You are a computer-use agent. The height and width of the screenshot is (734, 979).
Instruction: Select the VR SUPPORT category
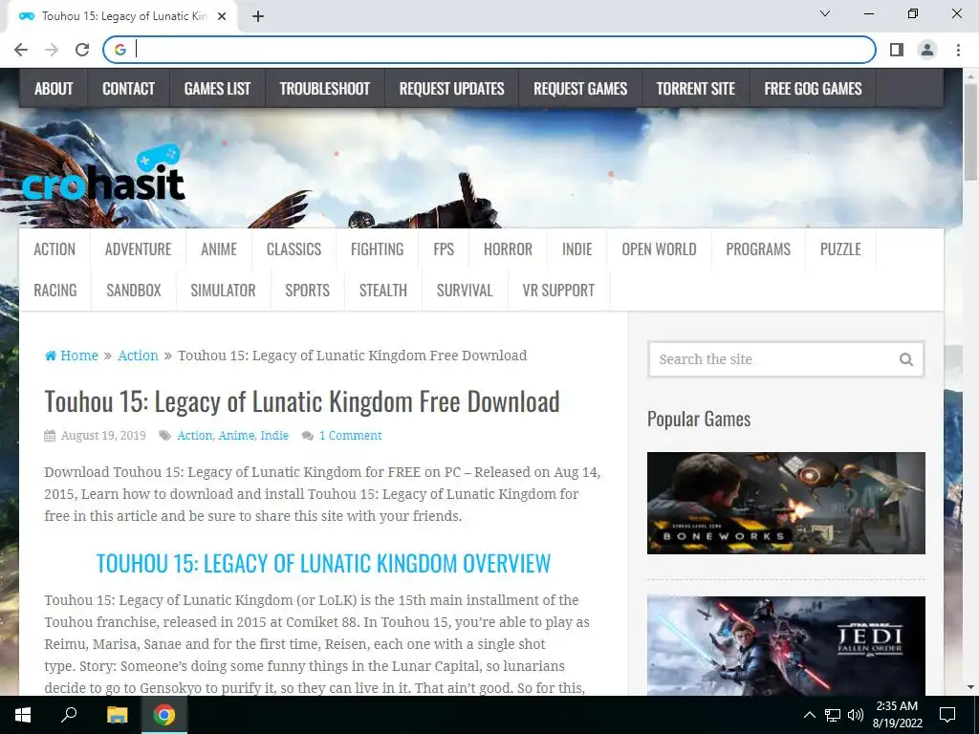click(x=558, y=291)
